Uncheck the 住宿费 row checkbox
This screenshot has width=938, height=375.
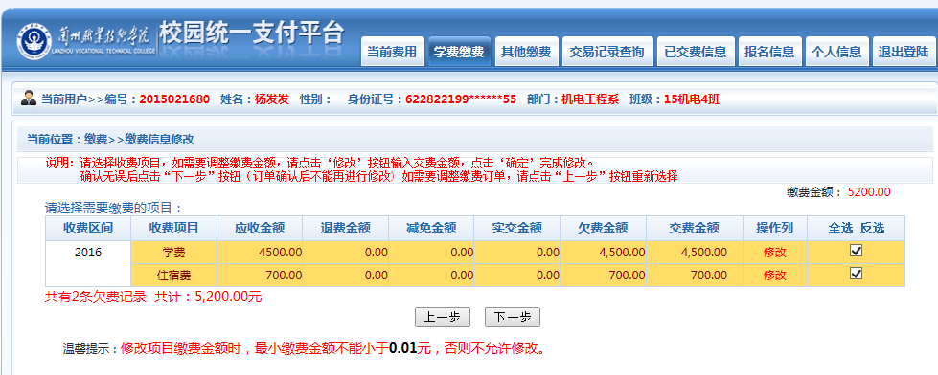[x=856, y=274]
